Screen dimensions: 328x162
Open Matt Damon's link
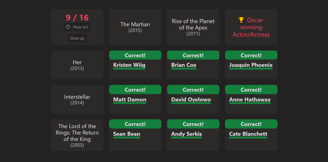(130, 100)
